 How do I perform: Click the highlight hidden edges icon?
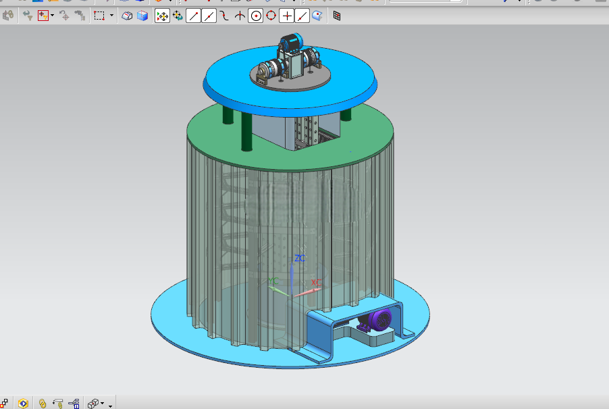(x=127, y=16)
